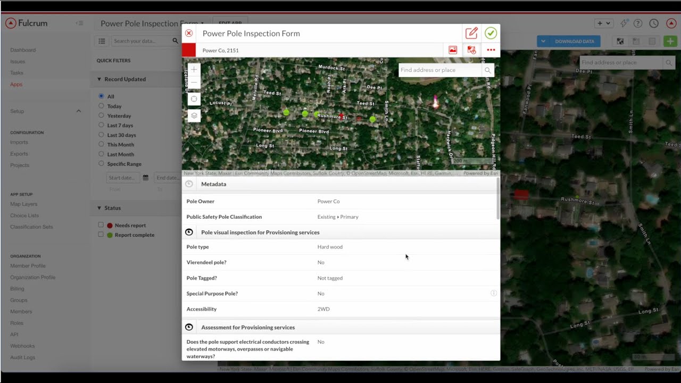Click the EDIT APP button
Screen dimensions: 681x383
[230, 23]
